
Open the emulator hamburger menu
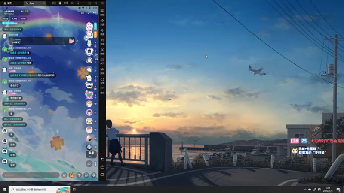(x=72, y=3)
